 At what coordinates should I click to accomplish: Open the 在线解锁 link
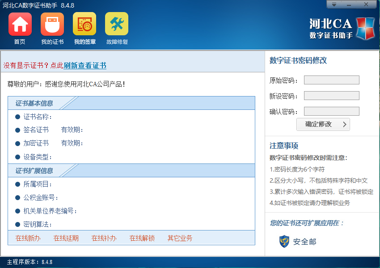click(142, 238)
